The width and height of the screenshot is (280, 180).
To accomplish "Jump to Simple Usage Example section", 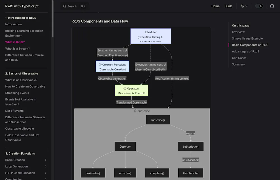I will click(x=247, y=39).
